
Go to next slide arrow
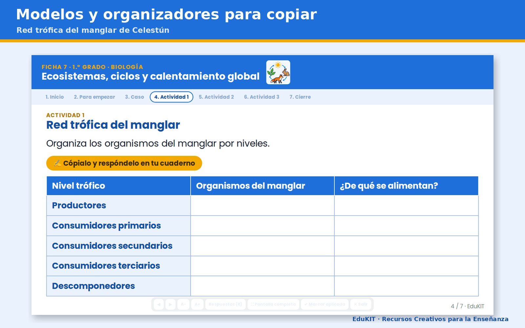point(170,304)
